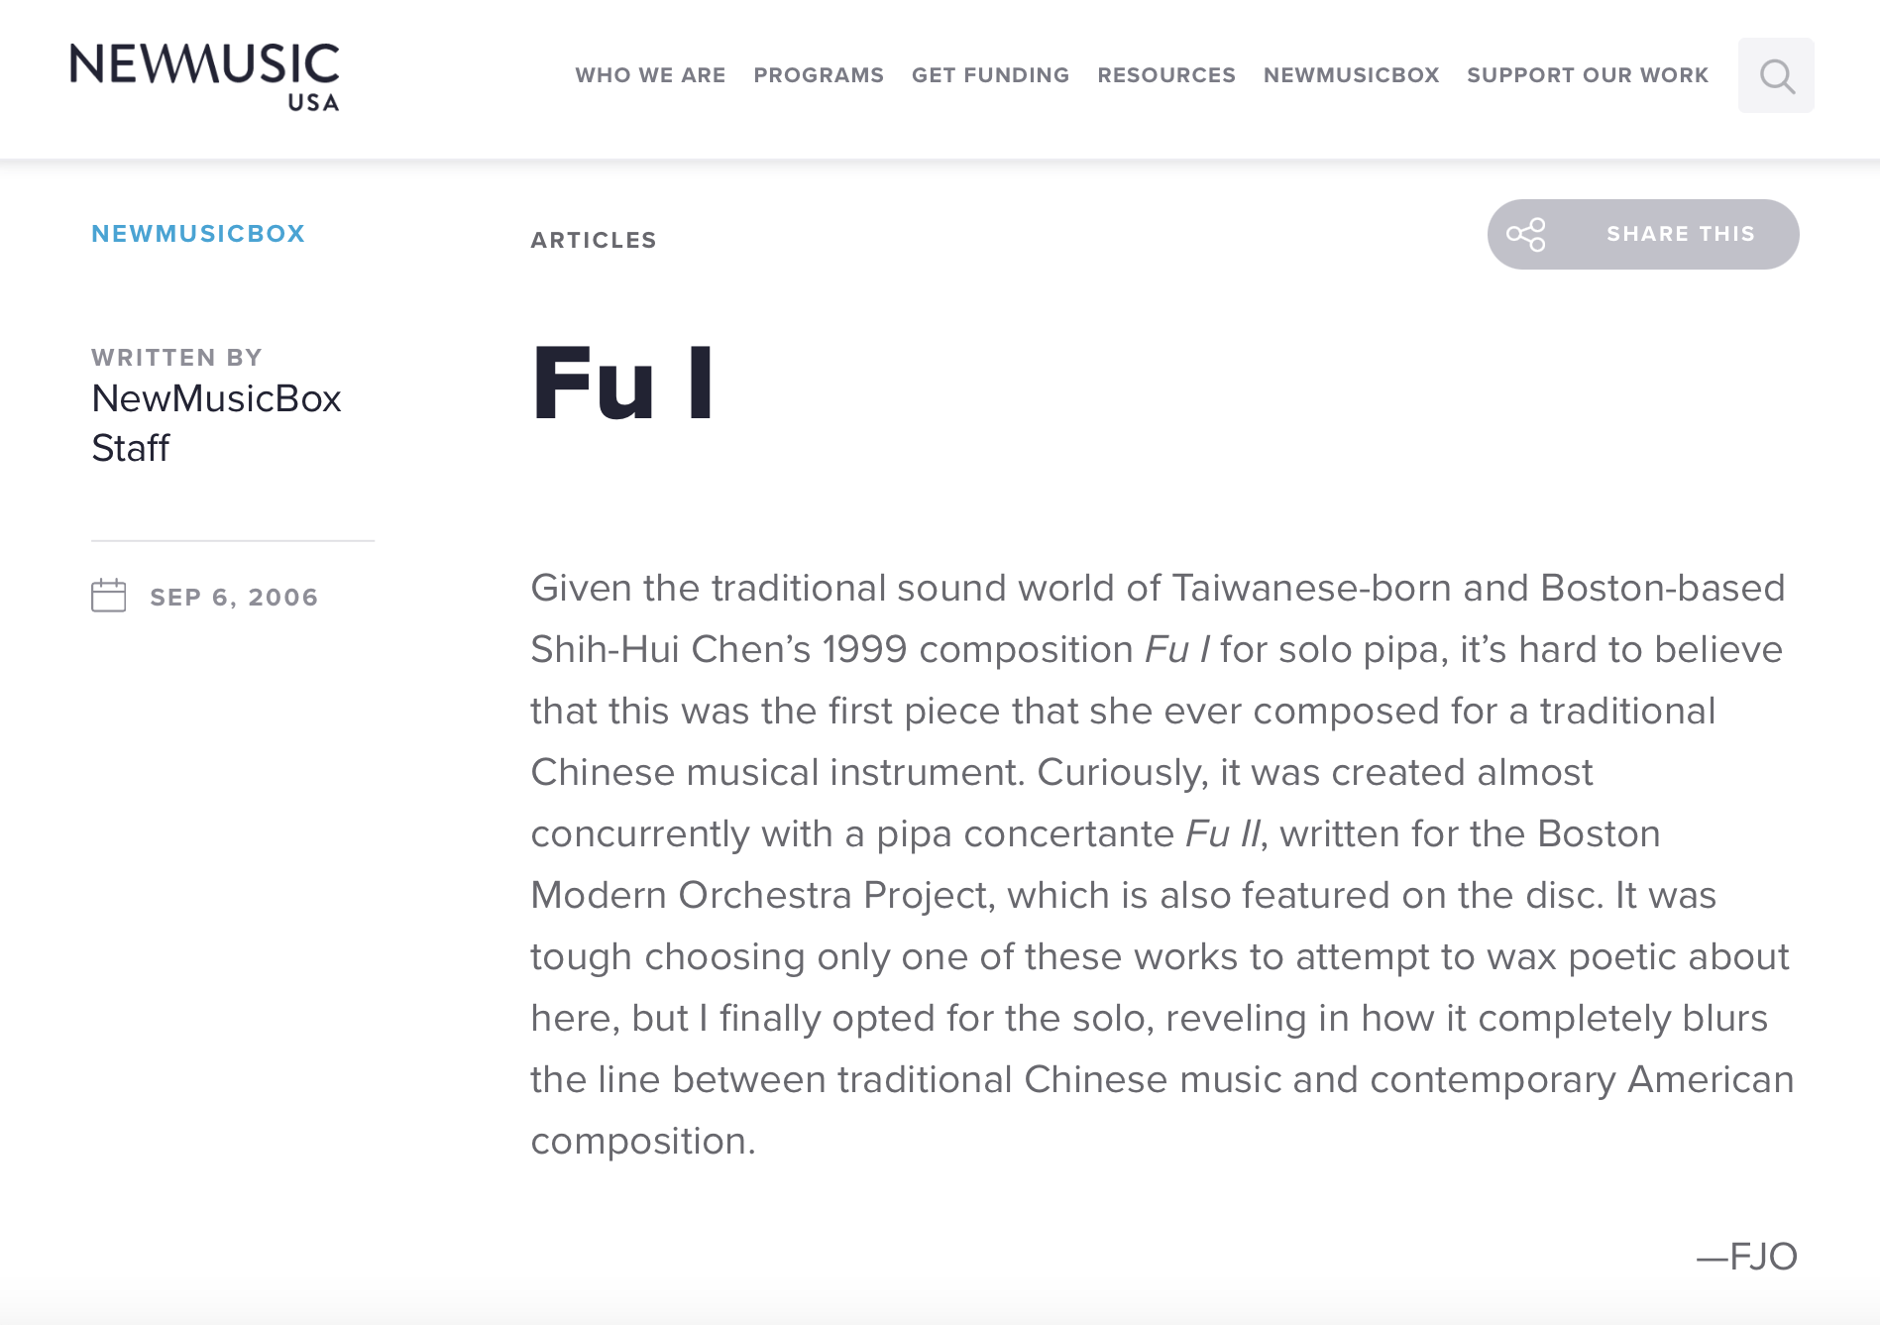This screenshot has width=1880, height=1325.
Task: Click the FJO signature below the article
Action: click(1746, 1257)
